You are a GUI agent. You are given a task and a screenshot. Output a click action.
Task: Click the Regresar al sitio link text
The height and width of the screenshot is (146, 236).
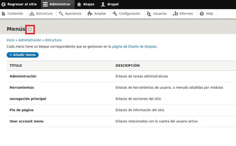point(22,4)
